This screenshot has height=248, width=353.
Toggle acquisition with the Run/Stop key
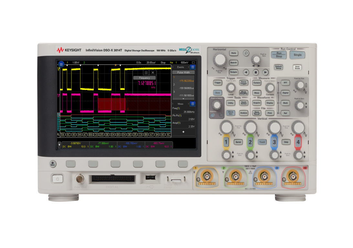(x=279, y=55)
